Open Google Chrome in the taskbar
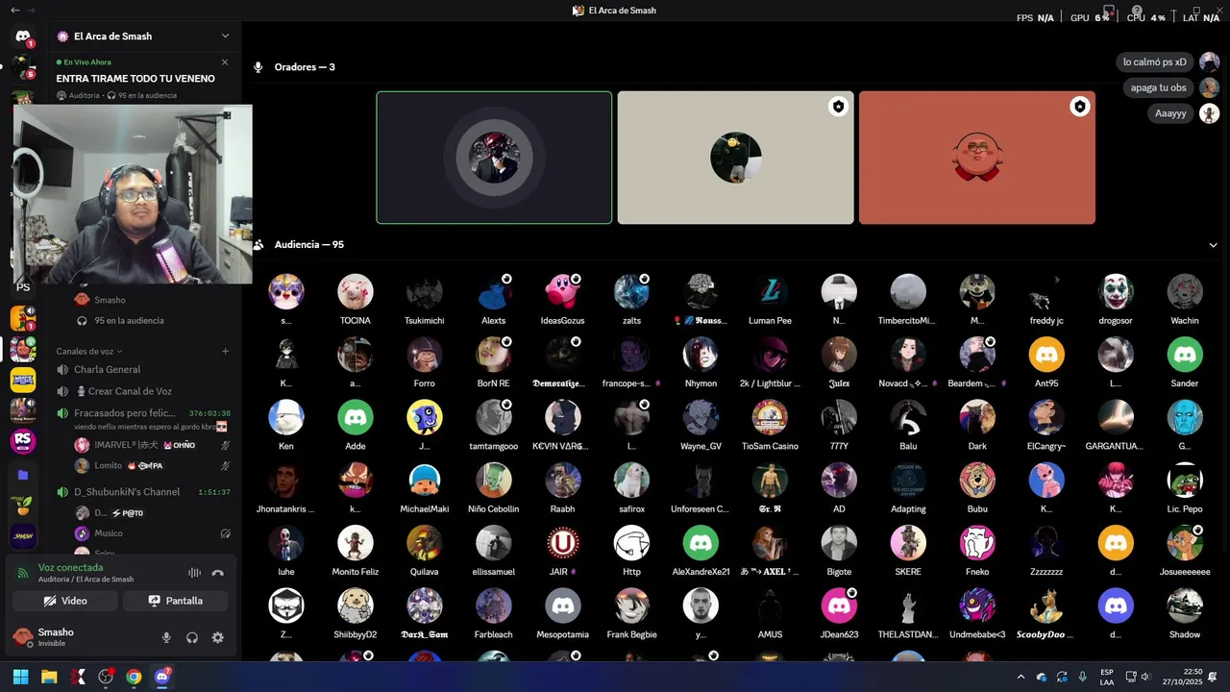The image size is (1230, 692). pyautogui.click(x=134, y=677)
